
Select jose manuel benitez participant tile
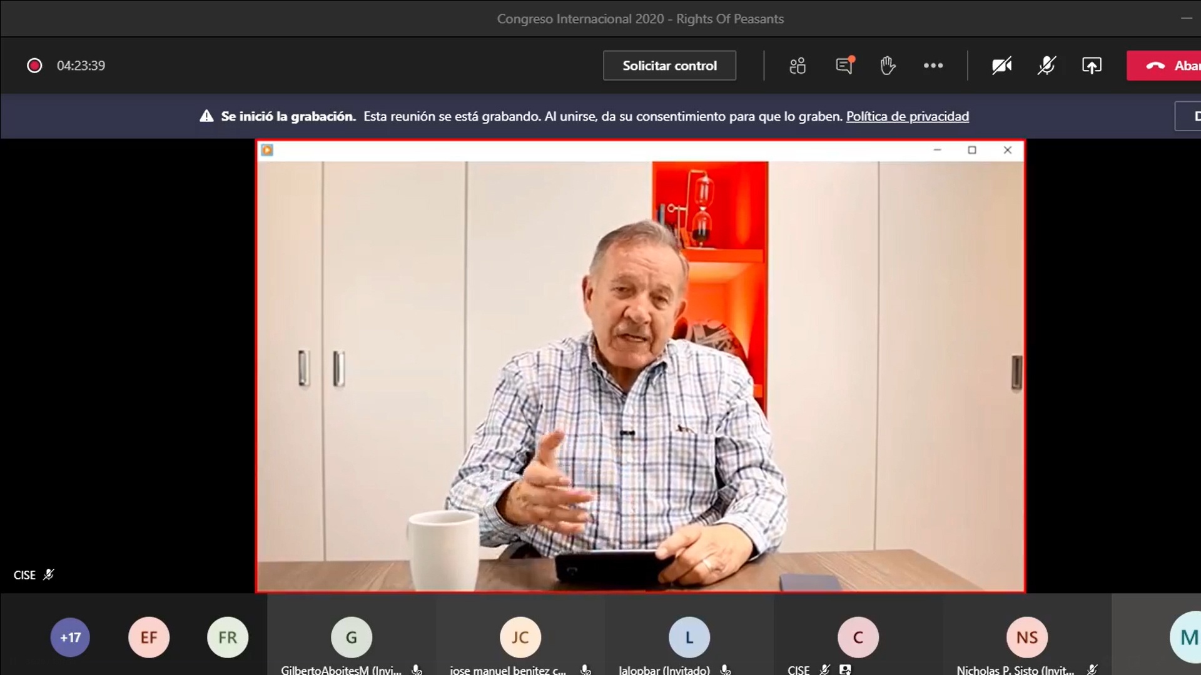pyautogui.click(x=520, y=637)
